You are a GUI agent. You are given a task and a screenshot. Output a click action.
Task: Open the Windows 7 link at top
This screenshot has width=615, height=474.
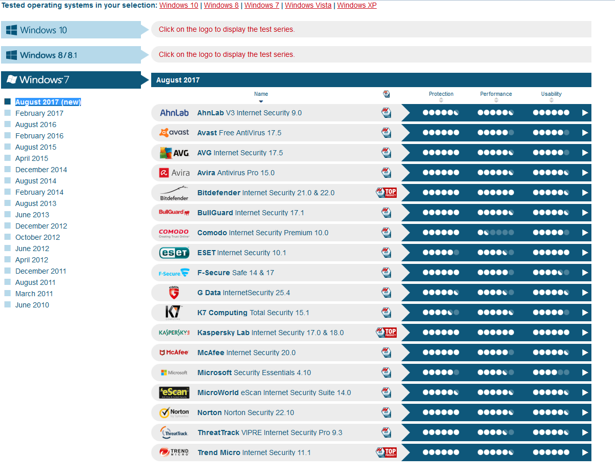pyautogui.click(x=262, y=5)
